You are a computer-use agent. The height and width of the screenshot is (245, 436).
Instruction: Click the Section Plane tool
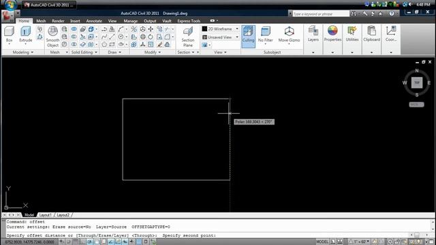click(188, 37)
